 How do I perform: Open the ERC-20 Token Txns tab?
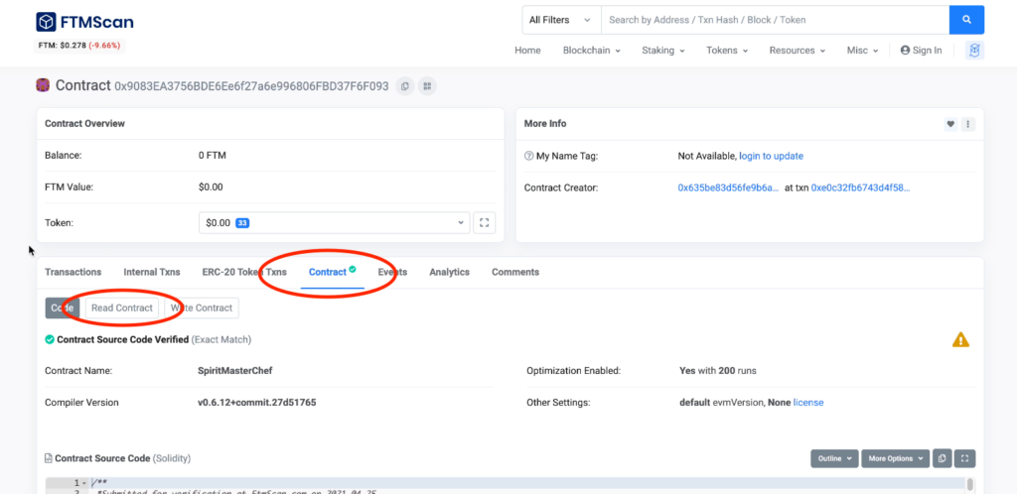tap(244, 272)
